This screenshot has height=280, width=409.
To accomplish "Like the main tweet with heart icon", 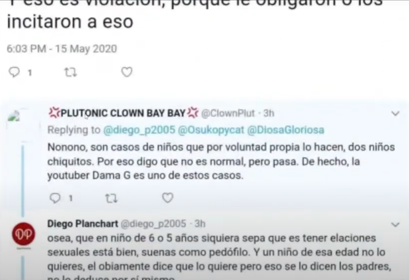I will (127, 72).
